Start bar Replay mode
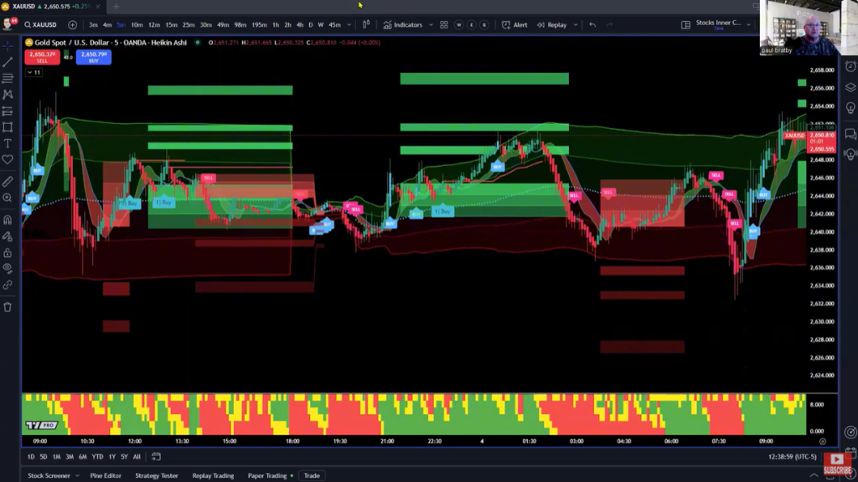 552,24
